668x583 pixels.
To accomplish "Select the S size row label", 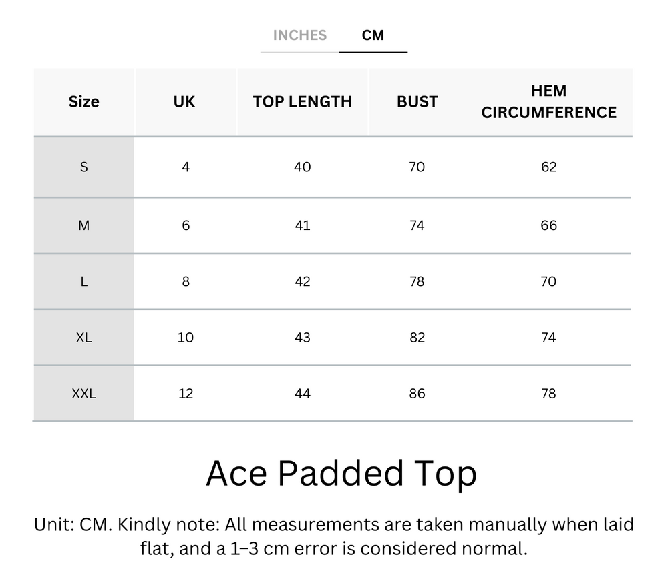I will tap(83, 167).
